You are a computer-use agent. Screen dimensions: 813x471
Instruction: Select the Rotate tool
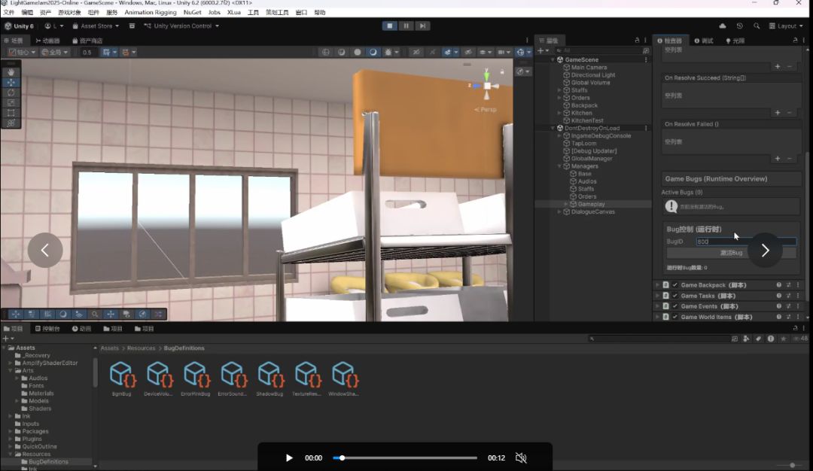[11, 93]
